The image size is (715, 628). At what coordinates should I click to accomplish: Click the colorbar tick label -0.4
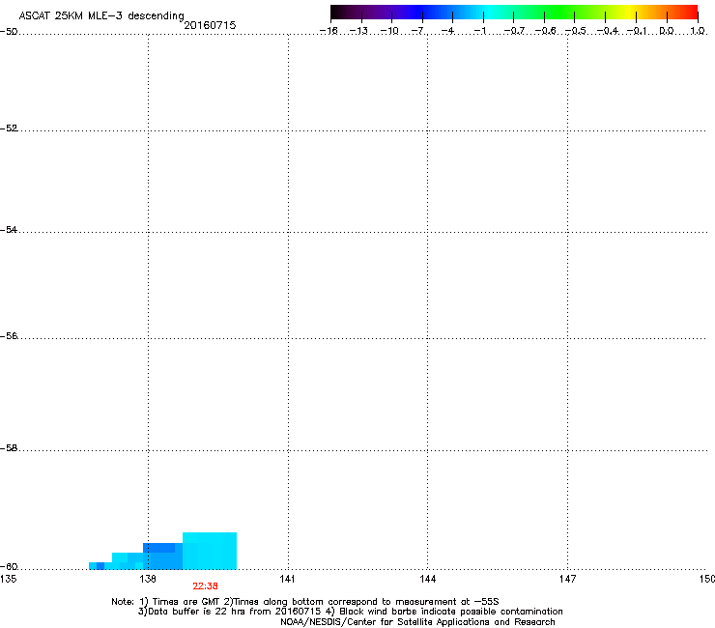point(608,31)
